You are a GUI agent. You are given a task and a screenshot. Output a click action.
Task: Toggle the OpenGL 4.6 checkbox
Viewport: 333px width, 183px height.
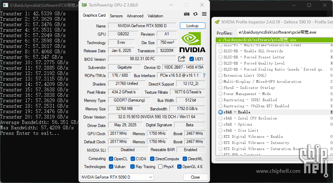tap(179, 166)
